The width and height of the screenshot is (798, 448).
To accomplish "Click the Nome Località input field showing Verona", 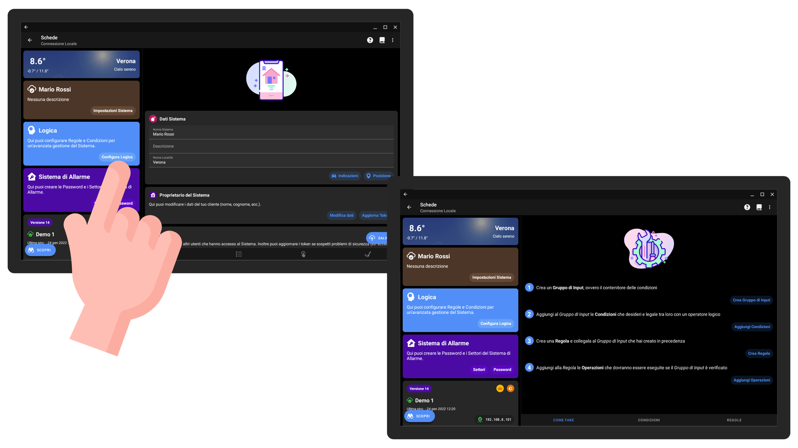I will coord(271,161).
